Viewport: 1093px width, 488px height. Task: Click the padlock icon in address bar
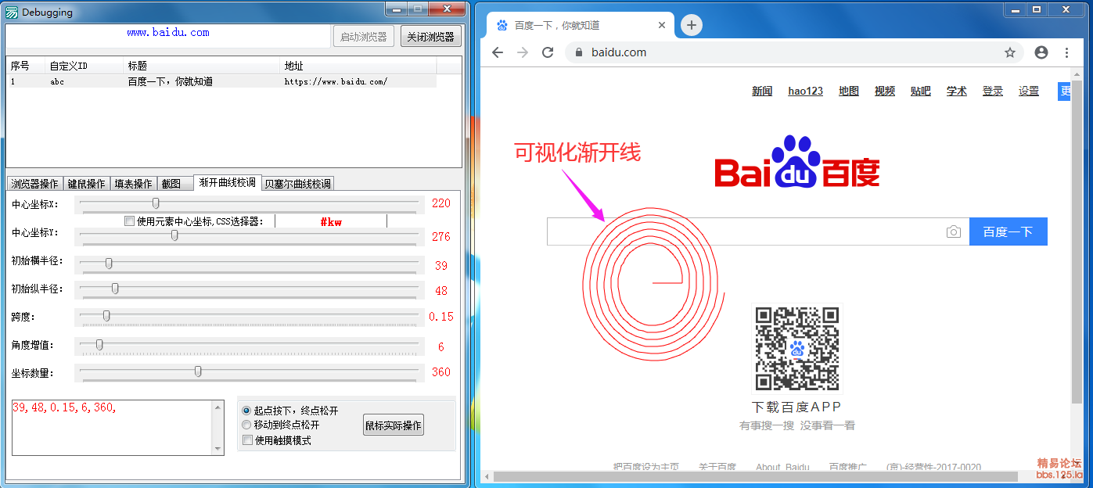(x=580, y=52)
